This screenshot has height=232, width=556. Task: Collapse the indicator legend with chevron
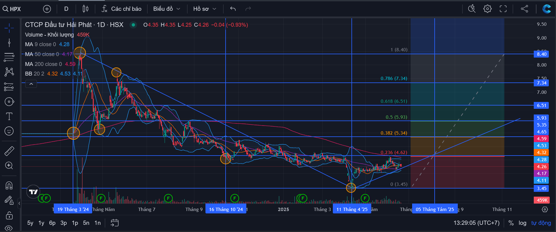pos(31,84)
